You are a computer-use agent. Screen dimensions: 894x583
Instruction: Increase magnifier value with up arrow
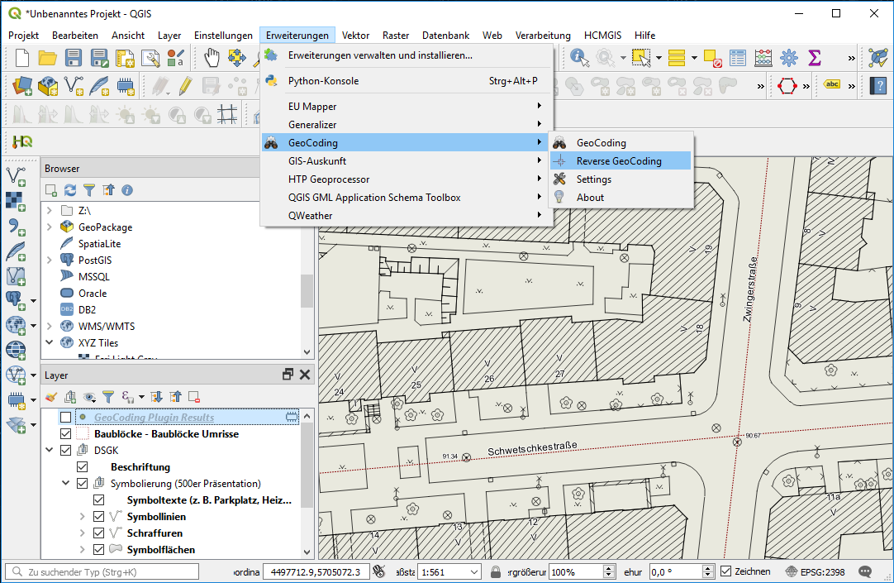[x=610, y=568]
